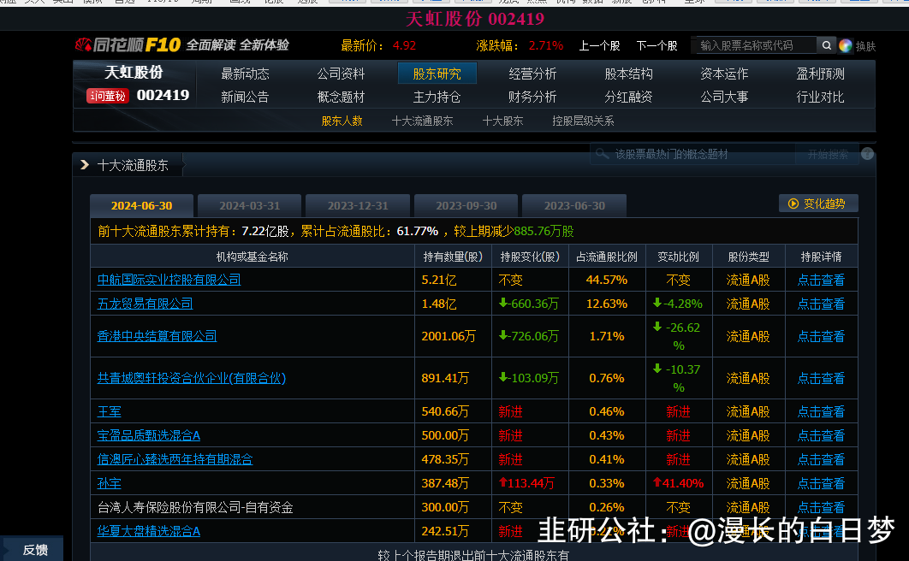
Task: Open 宝盈品质甄选混合A link
Action: 148,435
